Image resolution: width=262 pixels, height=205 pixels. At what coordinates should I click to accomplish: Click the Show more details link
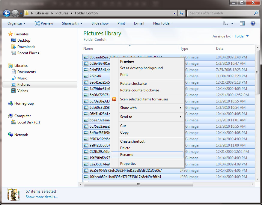[42, 197]
